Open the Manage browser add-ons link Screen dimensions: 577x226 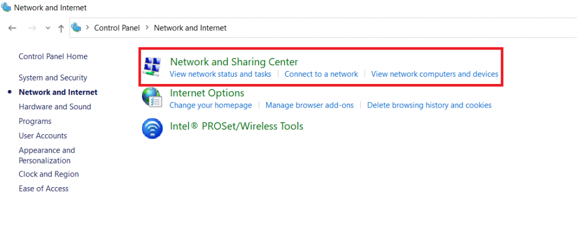[x=309, y=105]
